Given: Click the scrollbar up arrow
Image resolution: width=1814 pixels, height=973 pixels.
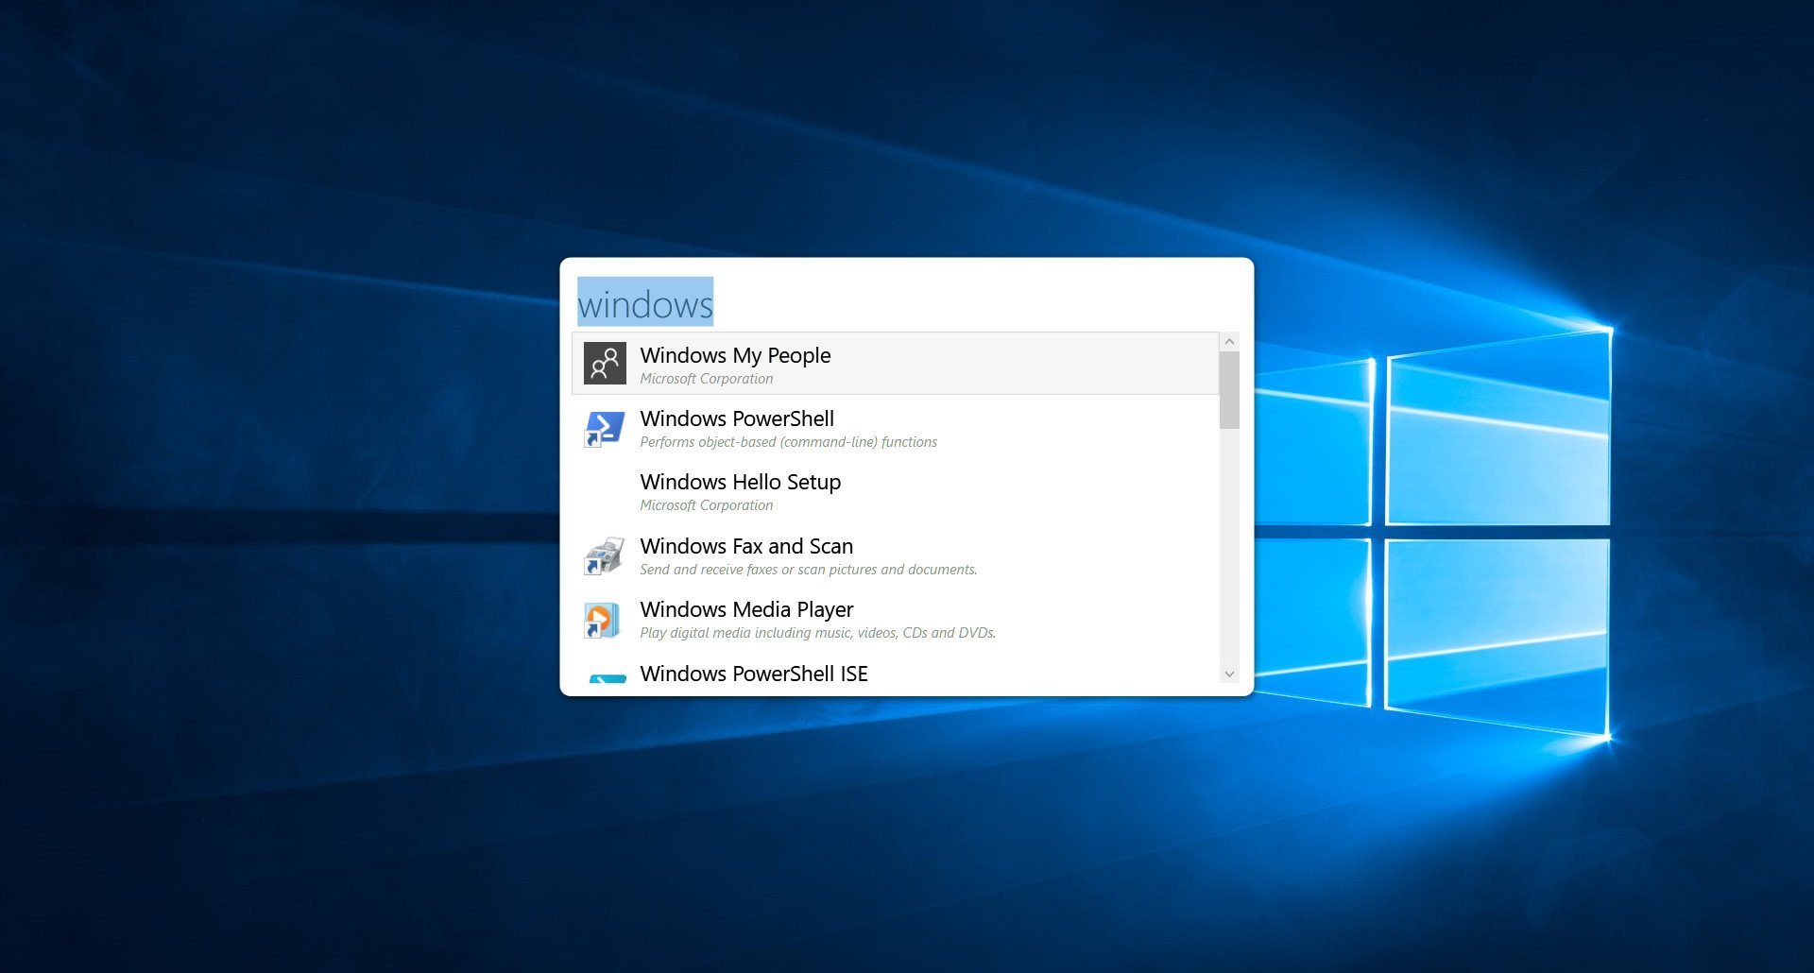Looking at the screenshot, I should tap(1229, 341).
